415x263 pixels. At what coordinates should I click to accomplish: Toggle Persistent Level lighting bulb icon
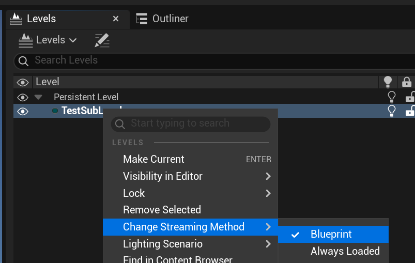click(x=392, y=97)
